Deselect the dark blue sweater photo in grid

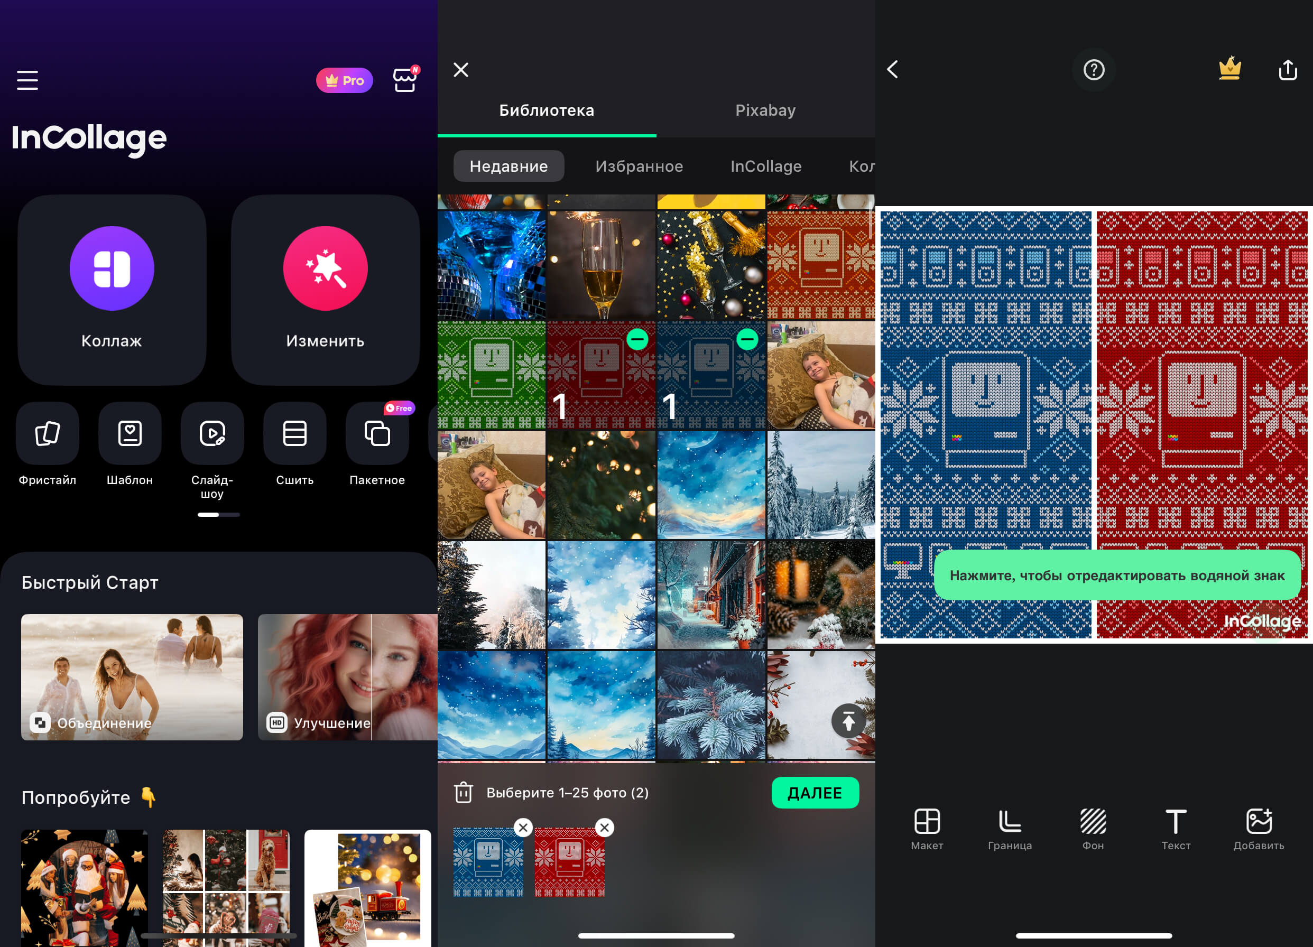(x=747, y=339)
